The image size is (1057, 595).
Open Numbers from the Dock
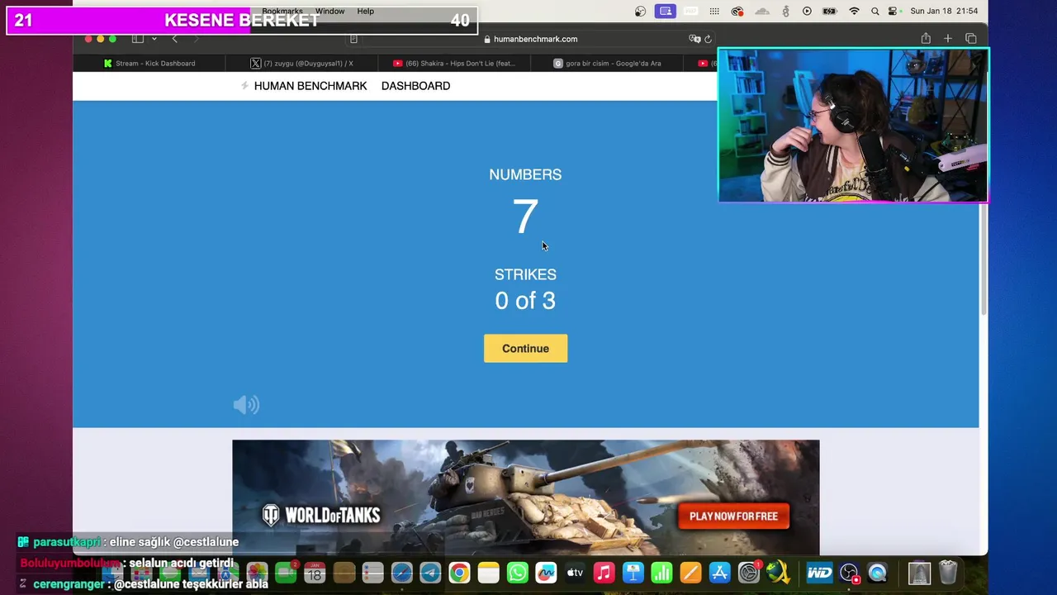[x=661, y=573]
